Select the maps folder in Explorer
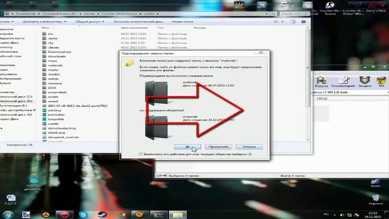This screenshot has width=389, height=219. [52, 61]
